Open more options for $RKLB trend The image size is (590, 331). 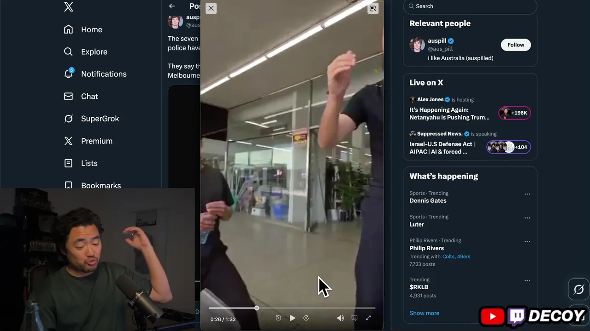click(x=527, y=280)
